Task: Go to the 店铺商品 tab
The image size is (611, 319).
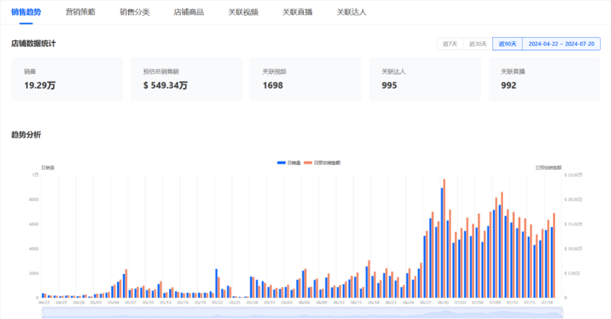Action: 188,12
